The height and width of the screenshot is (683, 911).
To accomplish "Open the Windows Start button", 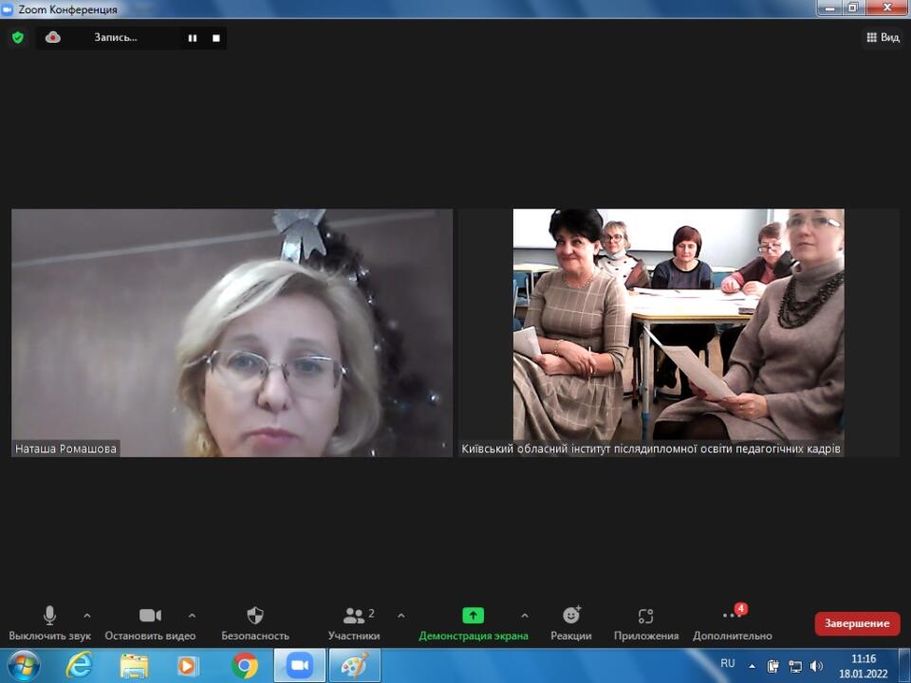I will 23,666.
